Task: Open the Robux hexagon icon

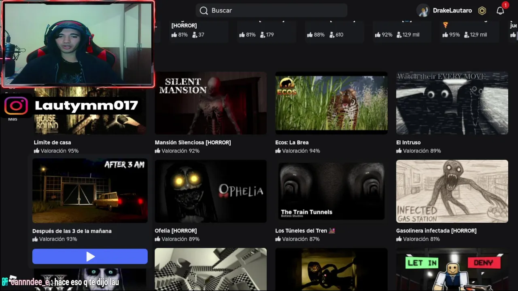Action: 482,11
